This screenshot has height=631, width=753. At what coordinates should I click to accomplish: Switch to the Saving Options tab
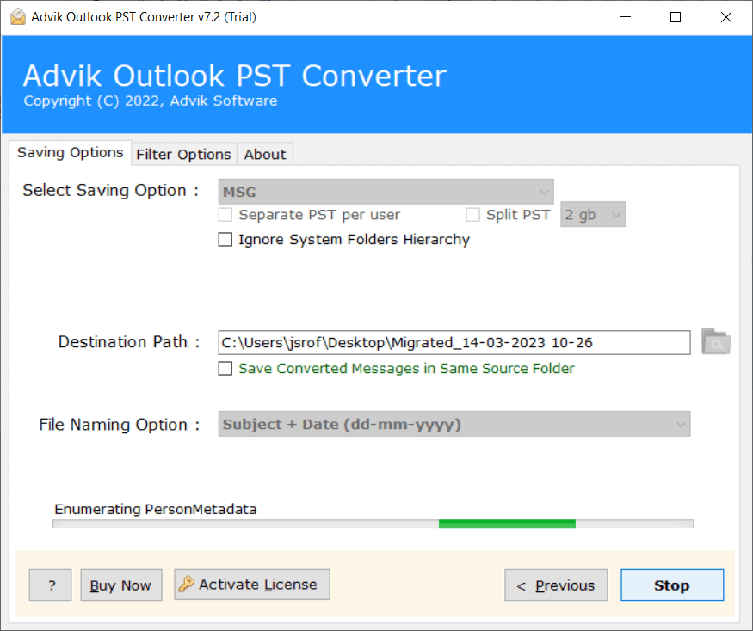(70, 152)
